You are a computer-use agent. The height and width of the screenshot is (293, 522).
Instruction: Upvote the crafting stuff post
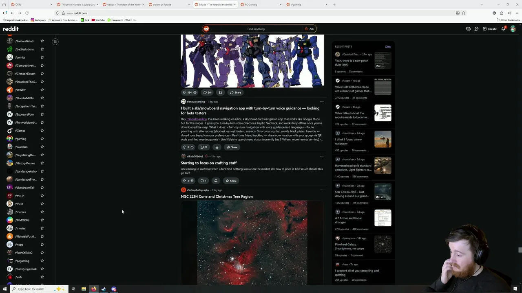coord(184,181)
